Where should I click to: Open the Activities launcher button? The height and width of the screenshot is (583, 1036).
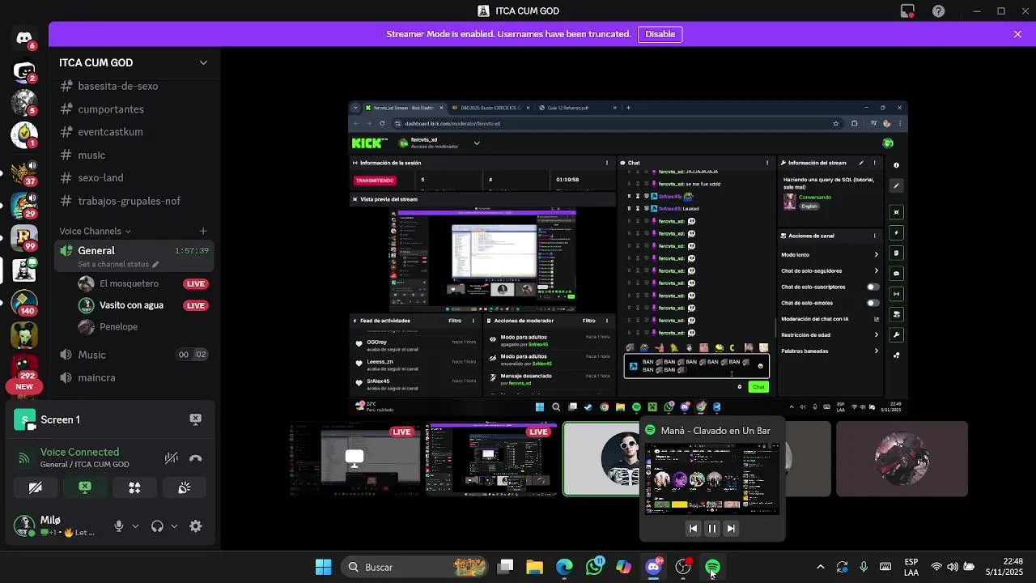(x=134, y=487)
